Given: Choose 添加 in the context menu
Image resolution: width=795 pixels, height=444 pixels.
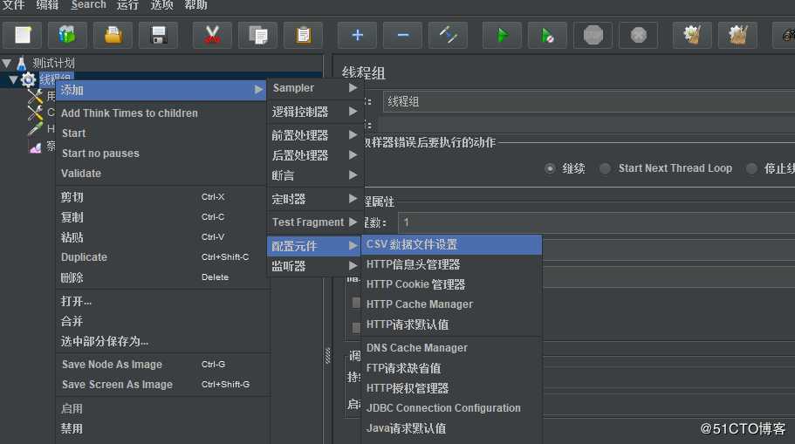Looking at the screenshot, I should coord(161,90).
